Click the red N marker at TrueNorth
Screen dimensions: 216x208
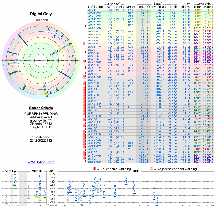tap(38, 25)
